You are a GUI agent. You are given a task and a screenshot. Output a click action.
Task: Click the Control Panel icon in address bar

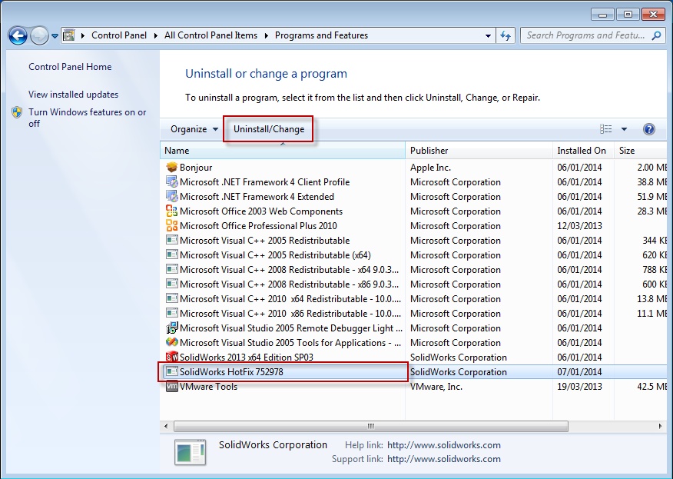pyautogui.click(x=68, y=35)
